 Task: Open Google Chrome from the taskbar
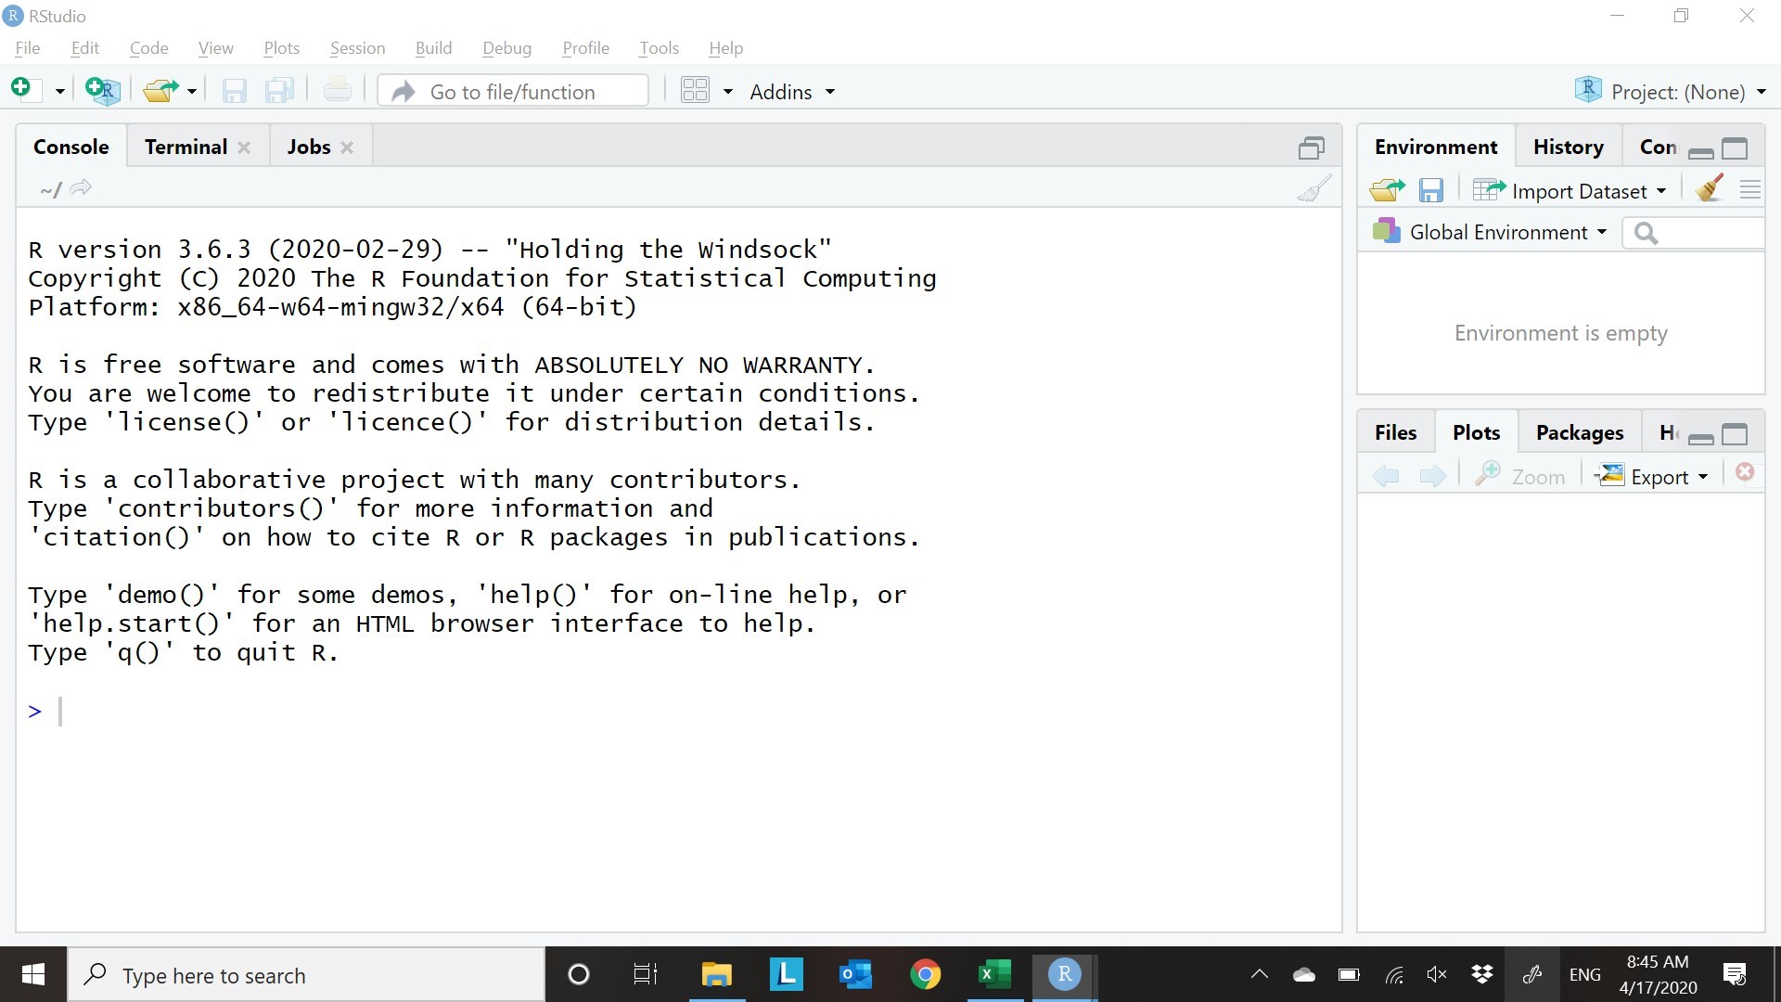[x=926, y=974]
